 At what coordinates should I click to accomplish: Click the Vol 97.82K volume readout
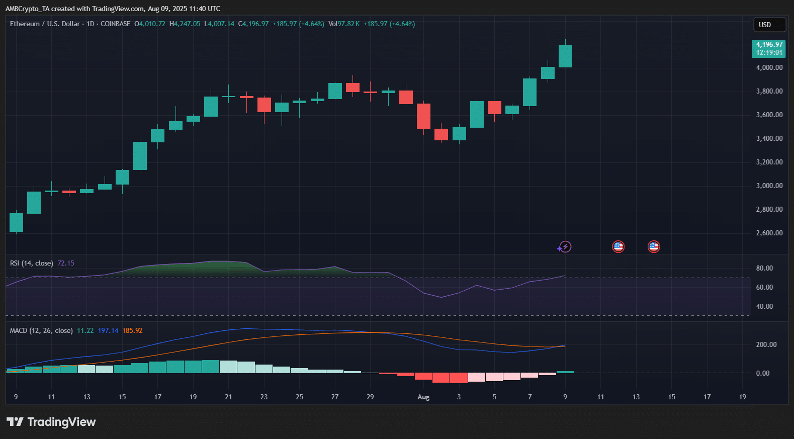(x=344, y=24)
